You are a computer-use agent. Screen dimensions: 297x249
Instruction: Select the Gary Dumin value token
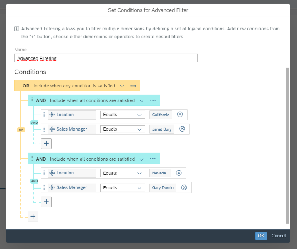[163, 188]
